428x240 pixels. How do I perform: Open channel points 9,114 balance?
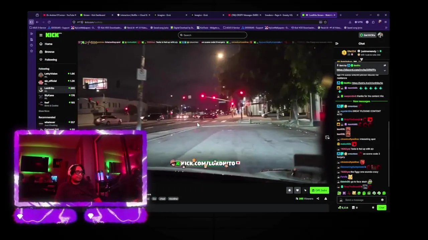click(x=343, y=208)
